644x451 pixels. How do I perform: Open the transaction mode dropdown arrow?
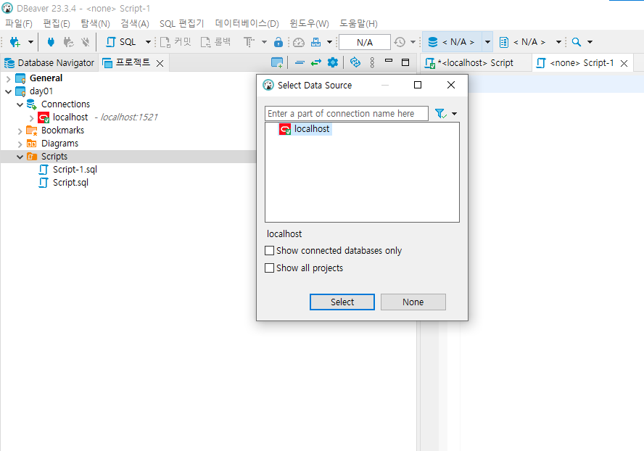point(264,42)
